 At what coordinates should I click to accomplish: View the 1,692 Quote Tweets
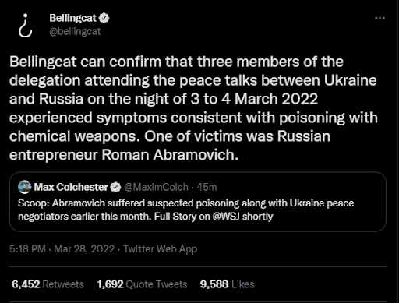coord(142,284)
